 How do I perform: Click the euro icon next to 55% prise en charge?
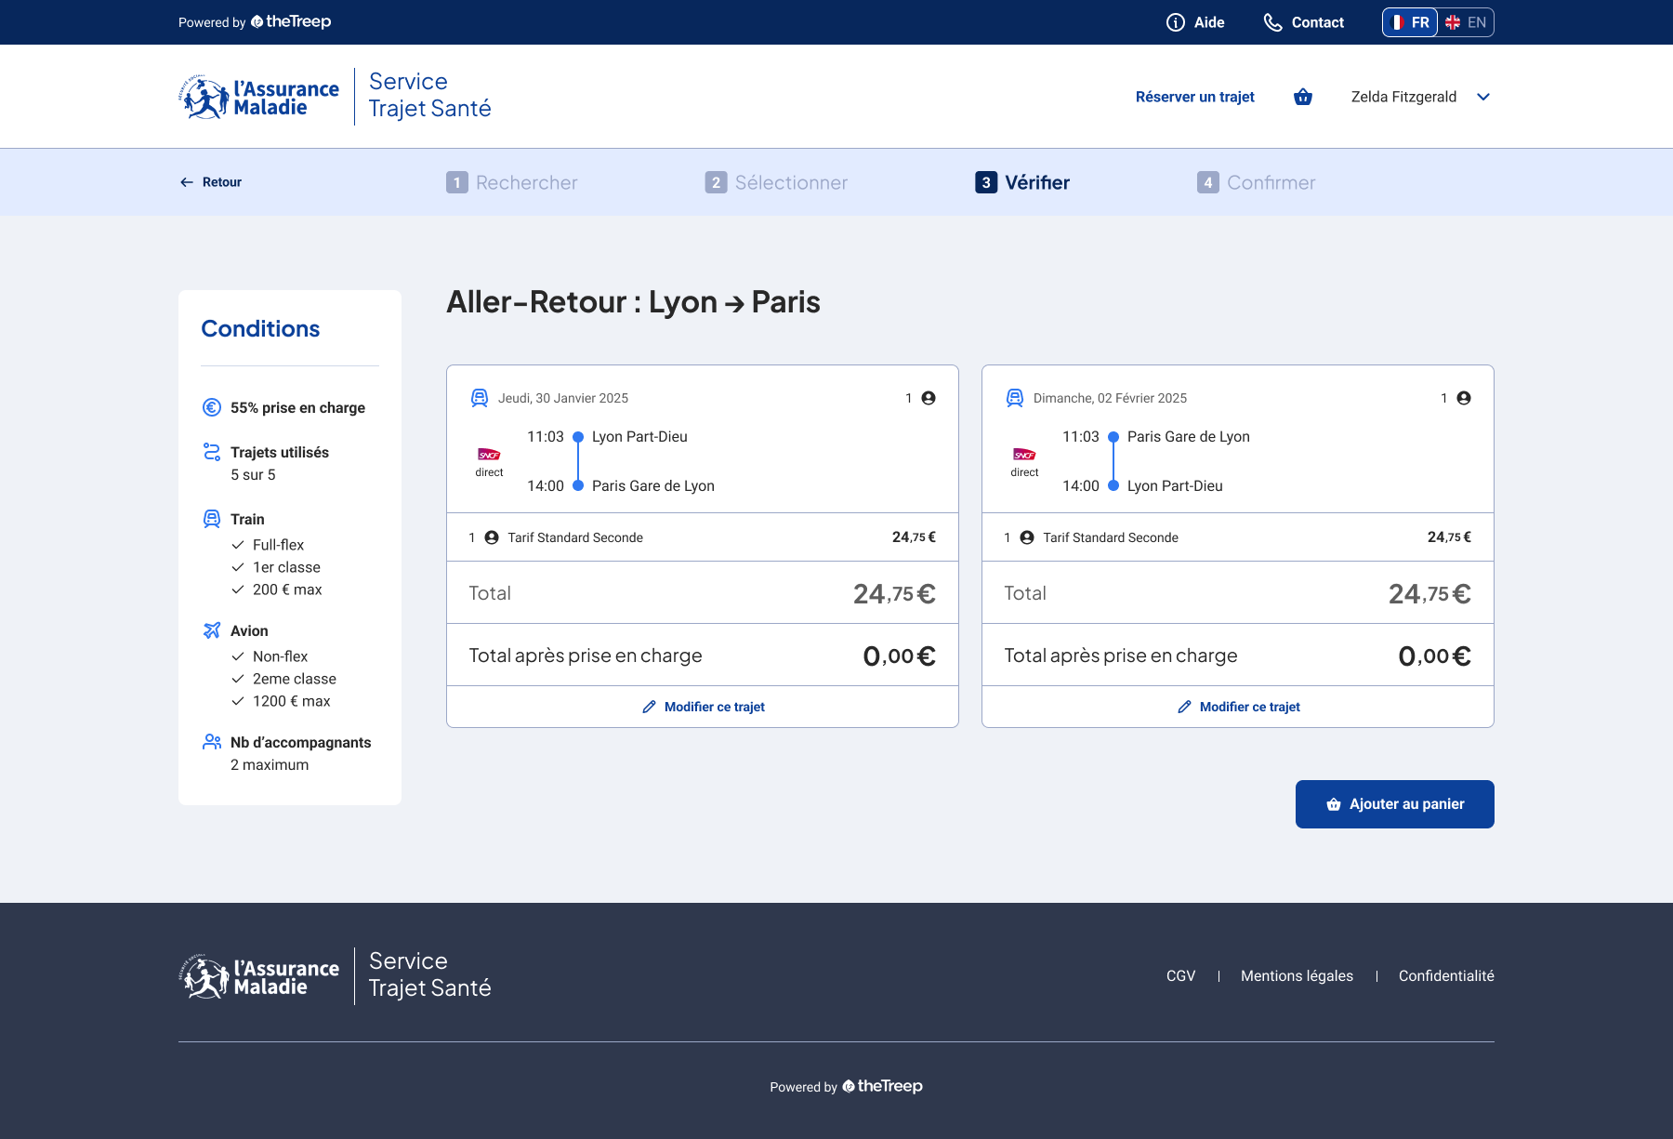(x=212, y=407)
